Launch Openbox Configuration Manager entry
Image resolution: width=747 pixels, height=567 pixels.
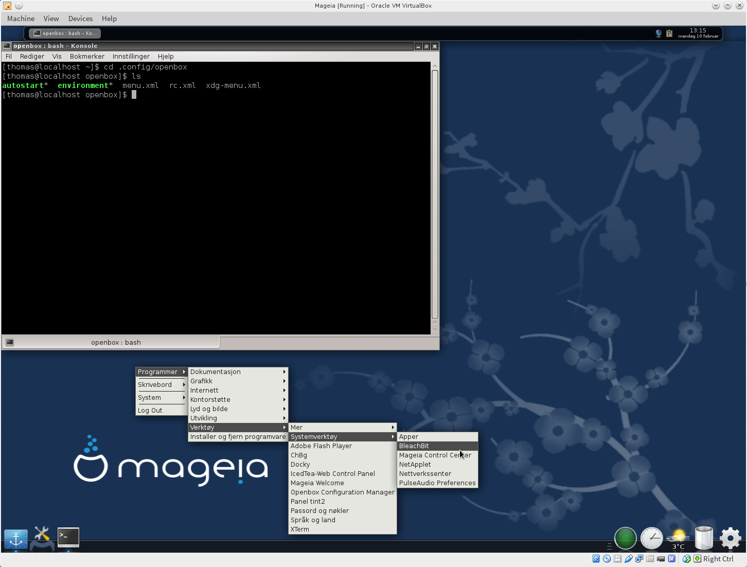pyautogui.click(x=343, y=492)
